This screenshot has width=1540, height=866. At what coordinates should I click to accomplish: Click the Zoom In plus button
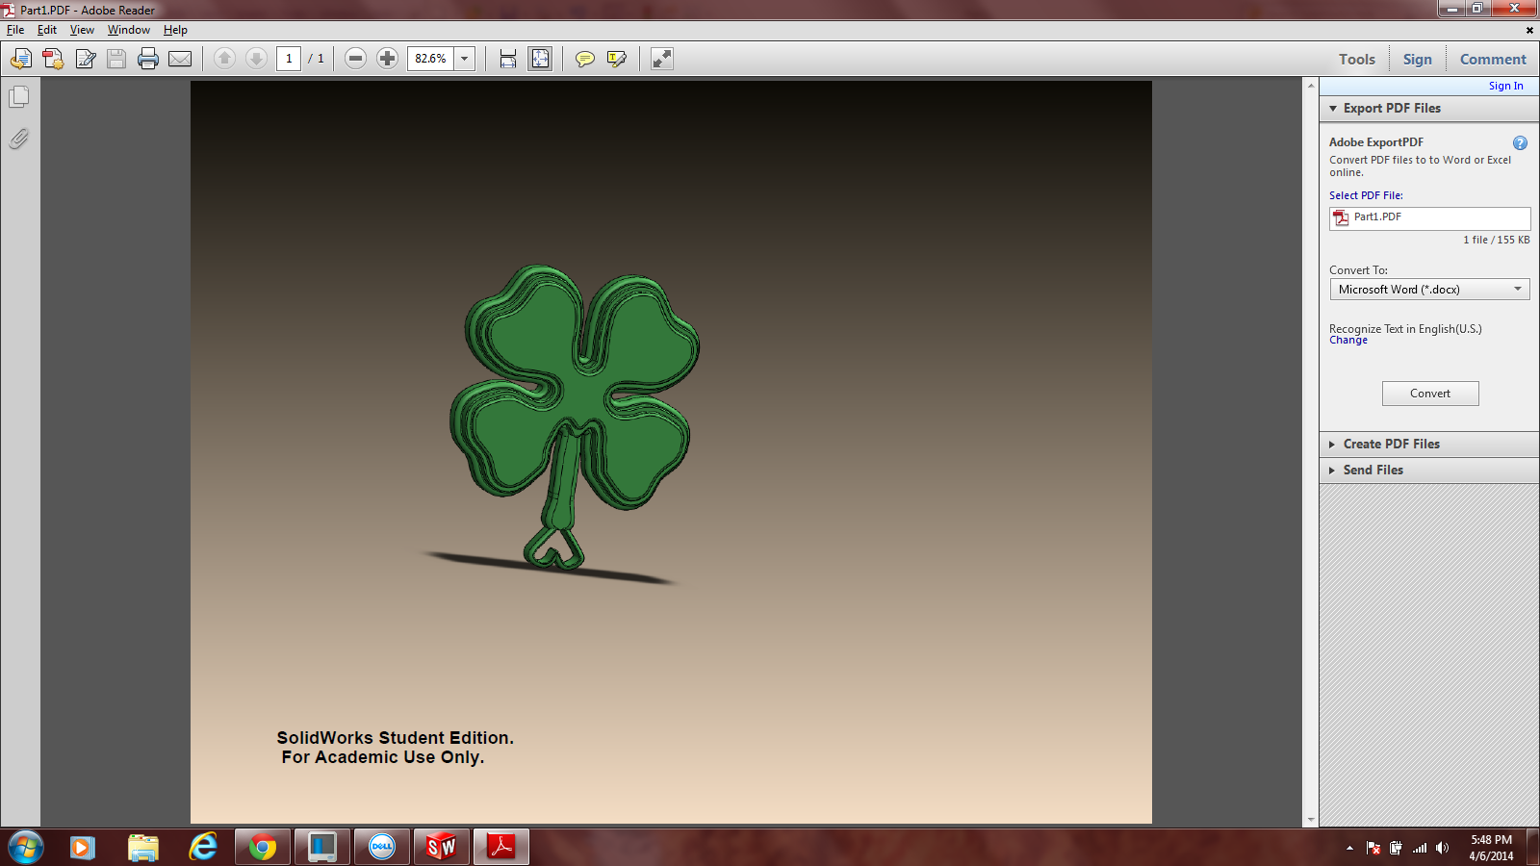coord(387,59)
